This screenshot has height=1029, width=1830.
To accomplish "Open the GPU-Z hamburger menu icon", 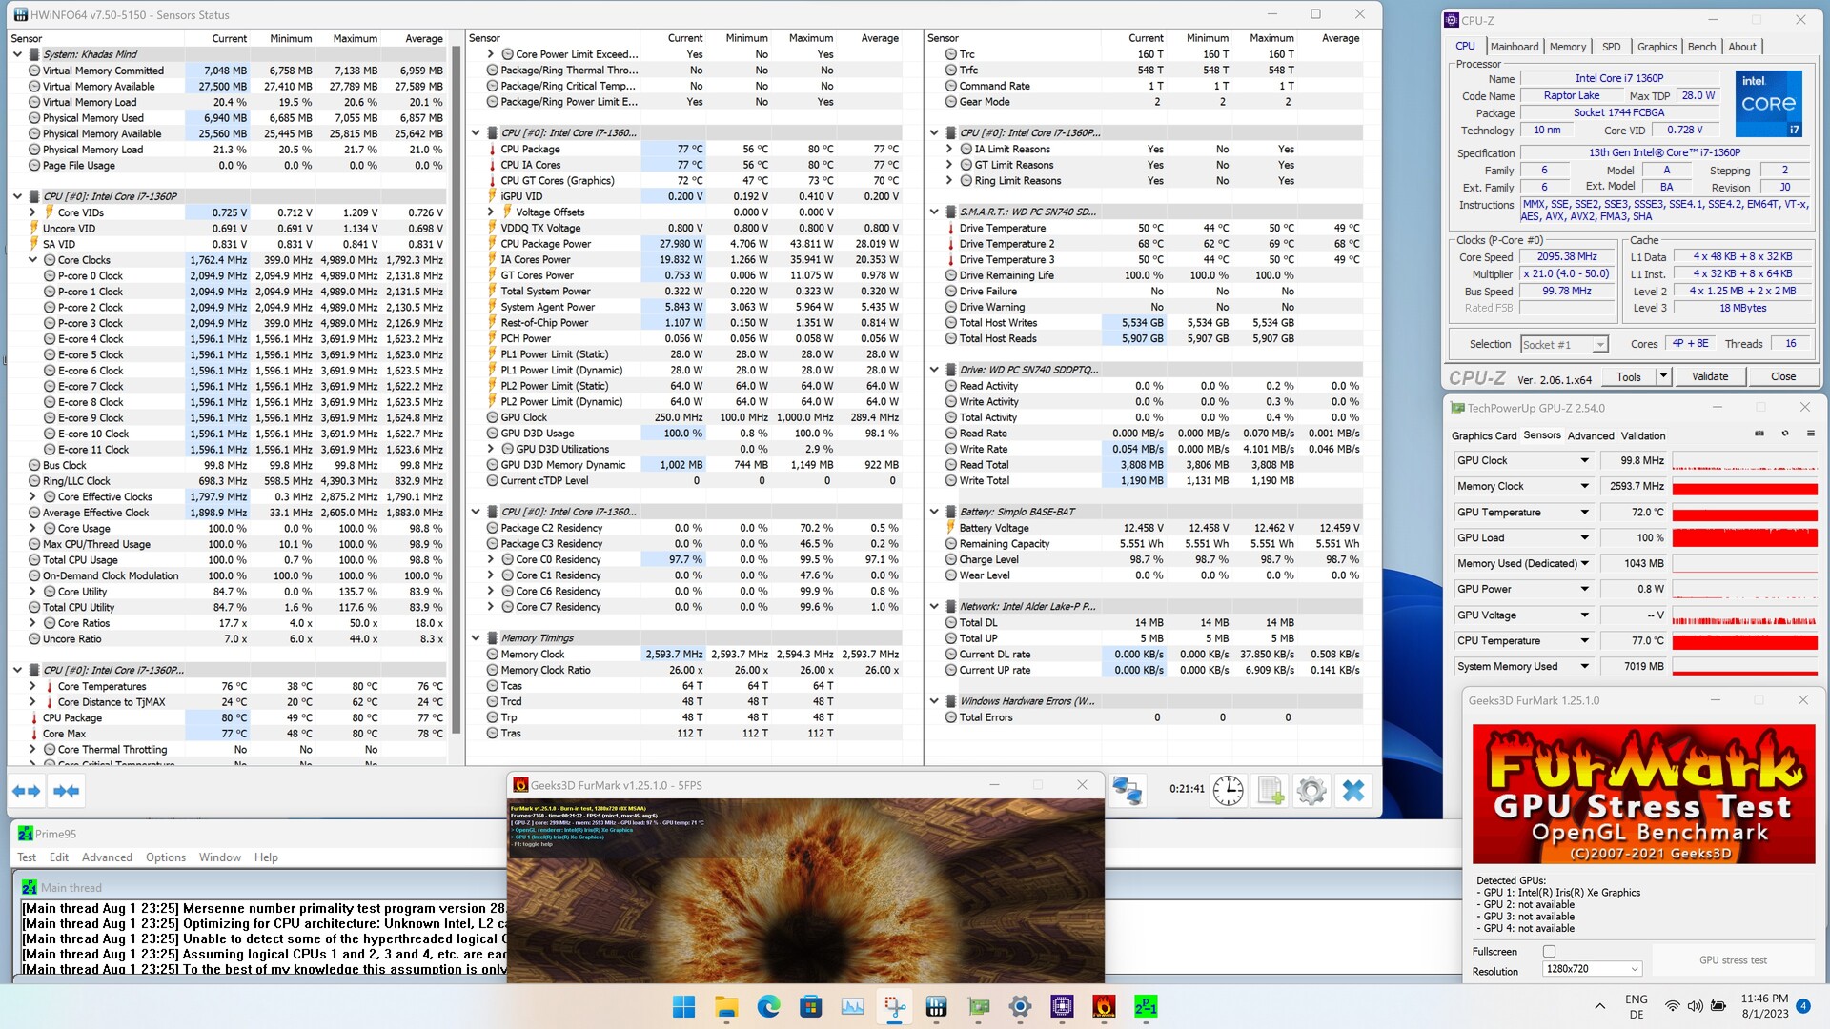I will pos(1811,434).
